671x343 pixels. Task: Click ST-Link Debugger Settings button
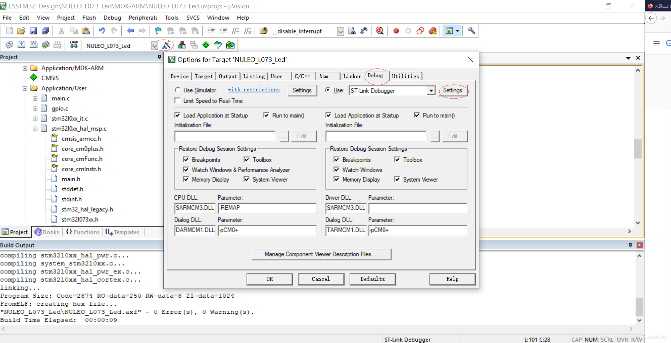(452, 90)
